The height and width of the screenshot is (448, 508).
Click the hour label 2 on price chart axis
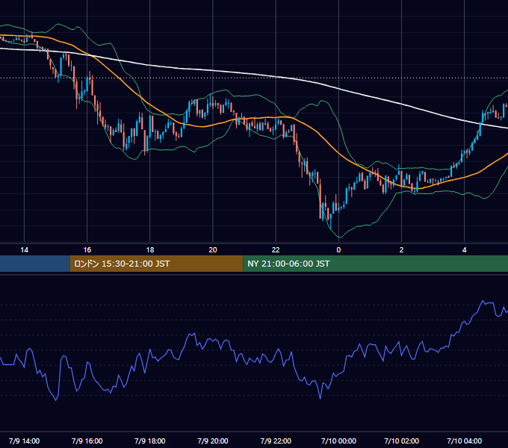pyautogui.click(x=401, y=249)
